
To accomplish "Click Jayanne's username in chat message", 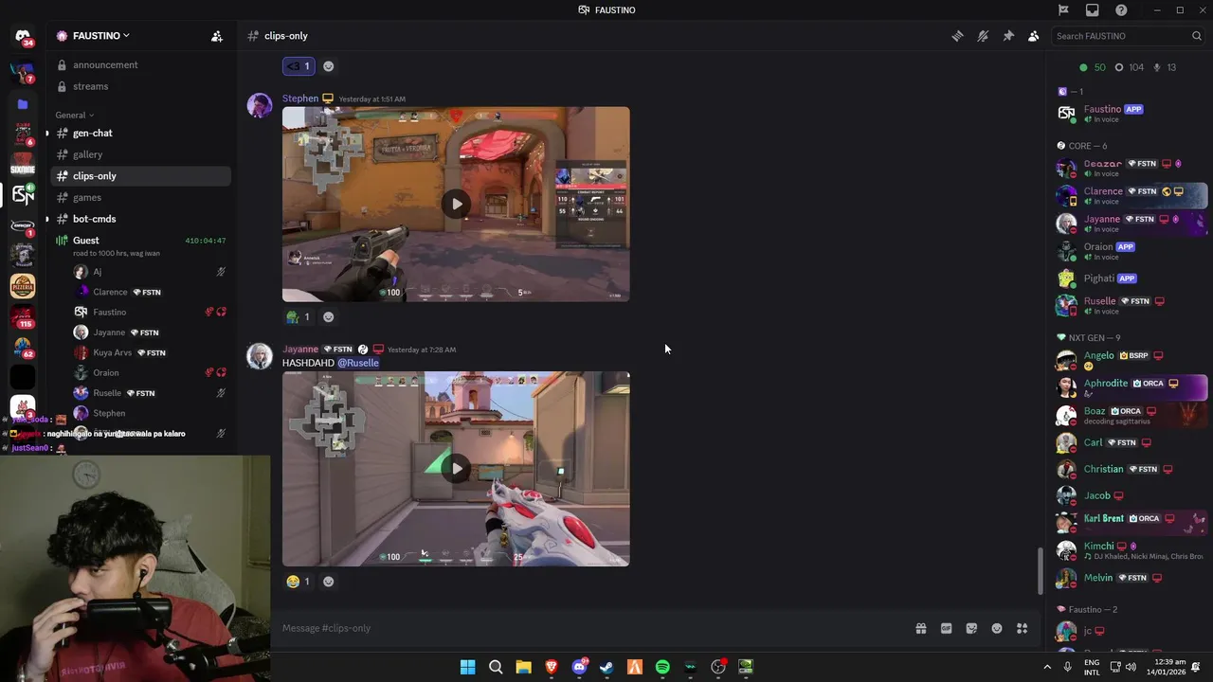I will click(300, 350).
